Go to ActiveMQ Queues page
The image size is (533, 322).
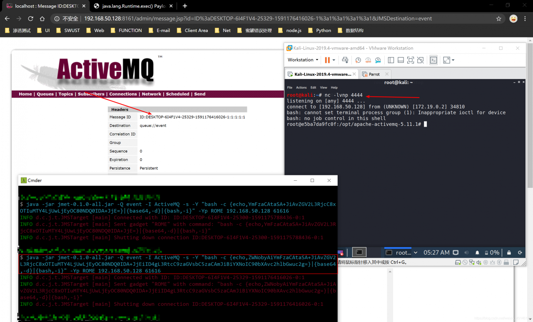45,94
